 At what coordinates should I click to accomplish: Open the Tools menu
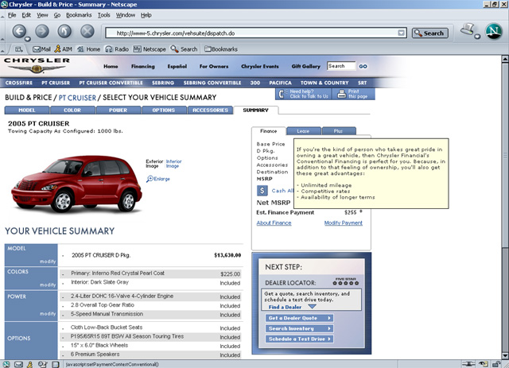[x=104, y=15]
